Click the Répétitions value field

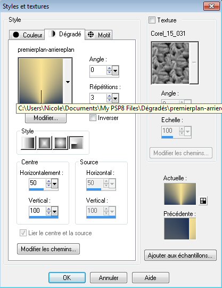98,98
